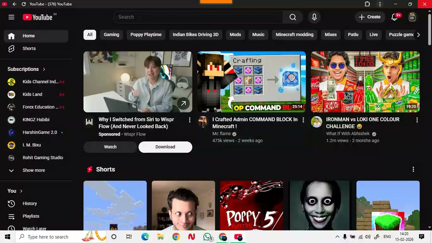Open the YouTube guide hamburger menu
This screenshot has width=432, height=243.
[11, 17]
